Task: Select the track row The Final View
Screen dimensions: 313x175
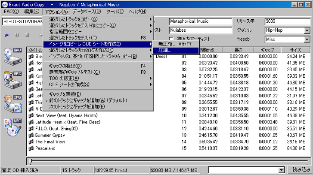Action: point(168,142)
